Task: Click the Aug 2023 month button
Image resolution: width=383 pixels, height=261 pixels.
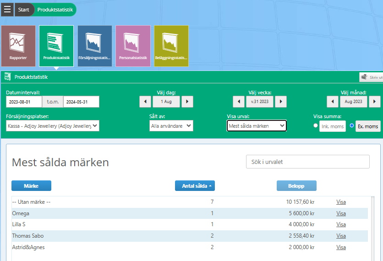Action: click(x=353, y=102)
